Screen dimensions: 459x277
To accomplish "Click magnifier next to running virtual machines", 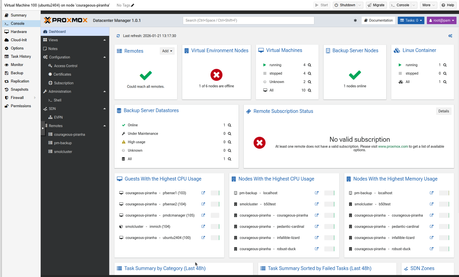I will 310,65.
